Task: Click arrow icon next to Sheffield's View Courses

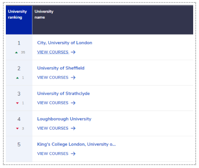Action: point(73,77)
